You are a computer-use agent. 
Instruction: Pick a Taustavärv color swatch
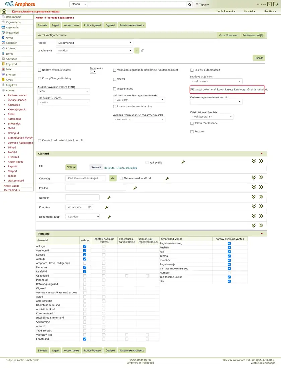point(93,72)
